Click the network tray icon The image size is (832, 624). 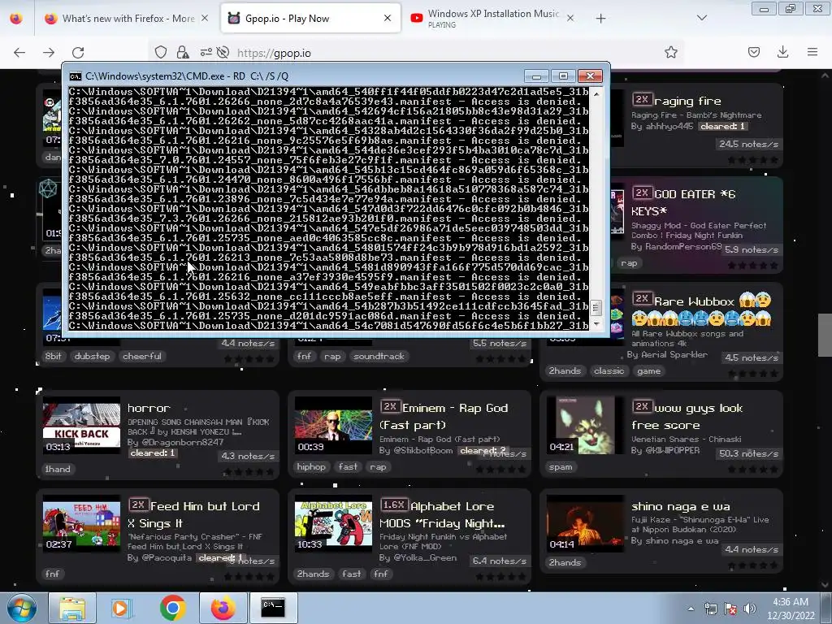point(710,609)
